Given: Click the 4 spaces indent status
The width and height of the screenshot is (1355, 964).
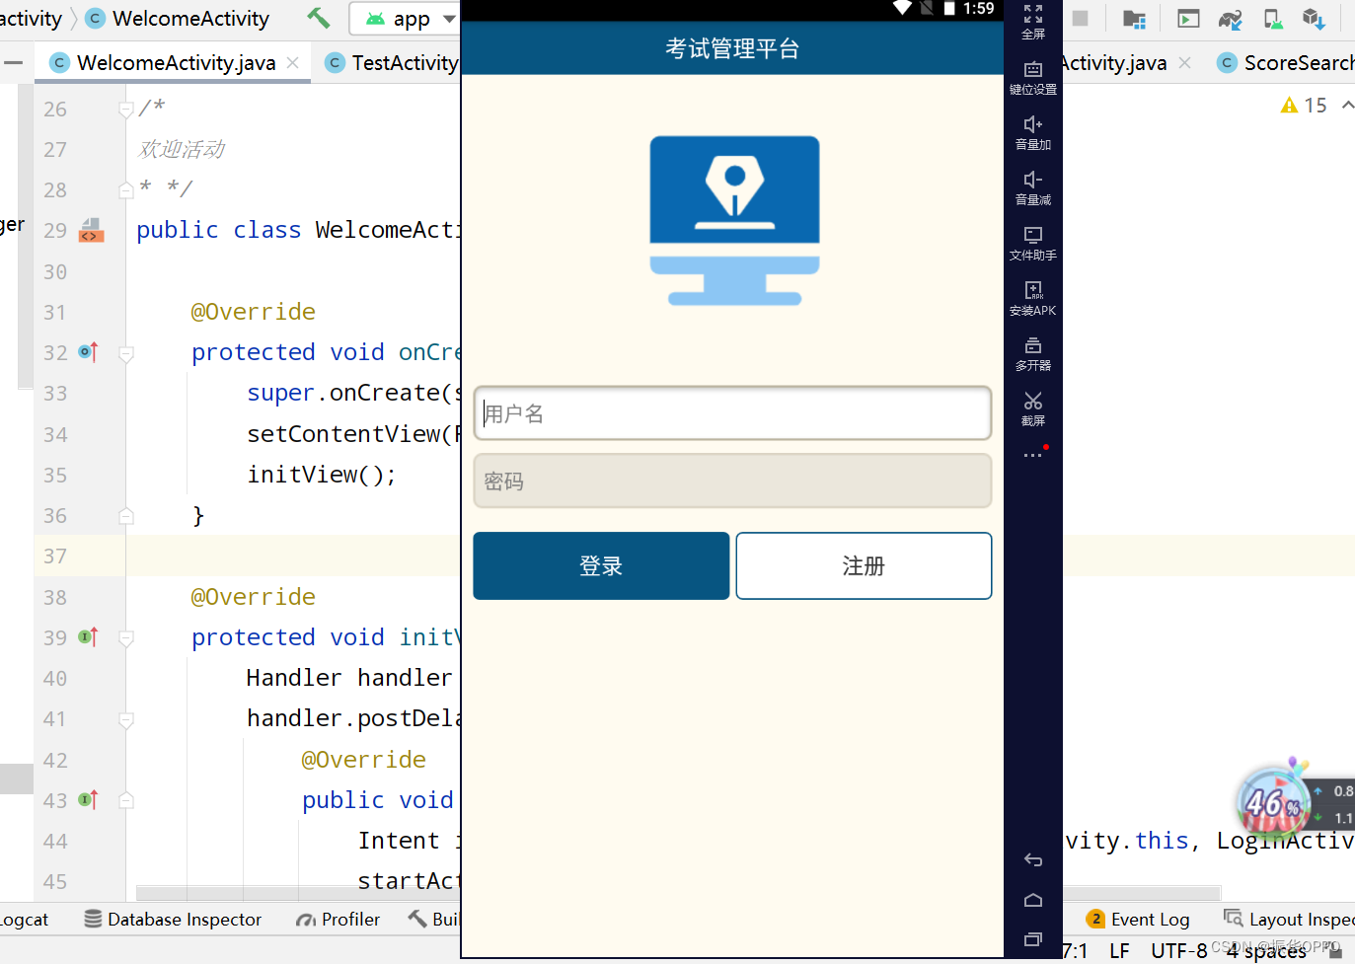Looking at the screenshot, I should point(1266,950).
